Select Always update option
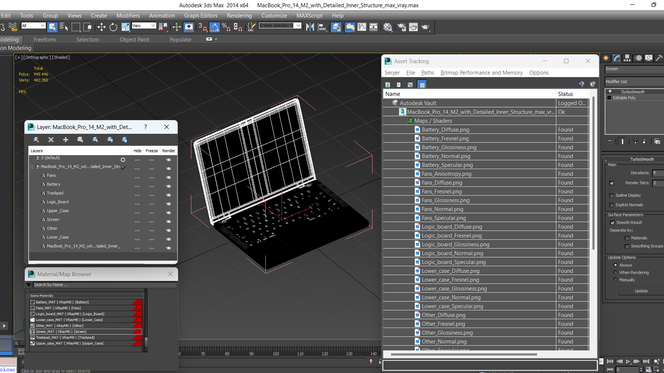This screenshot has height=373, width=664. tap(615, 265)
